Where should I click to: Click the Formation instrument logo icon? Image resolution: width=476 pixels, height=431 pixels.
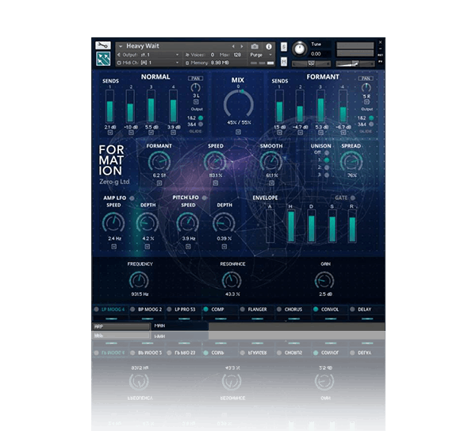coord(103,59)
